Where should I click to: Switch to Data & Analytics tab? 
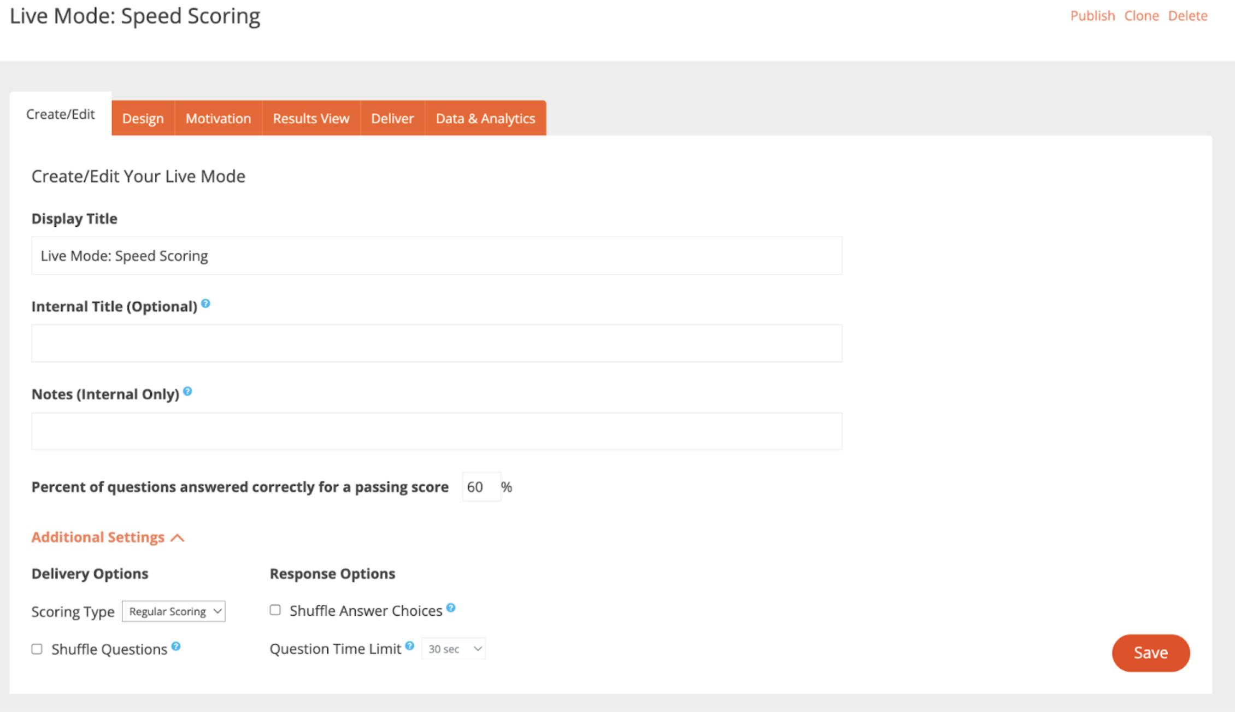(x=485, y=119)
